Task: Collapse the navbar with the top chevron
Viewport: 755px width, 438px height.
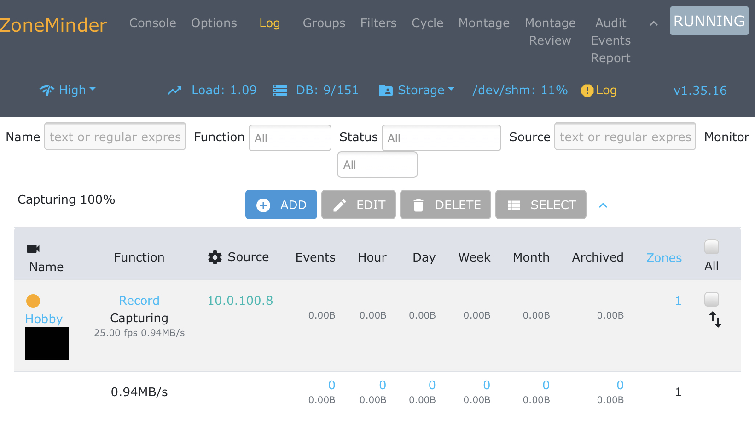Action: [654, 23]
